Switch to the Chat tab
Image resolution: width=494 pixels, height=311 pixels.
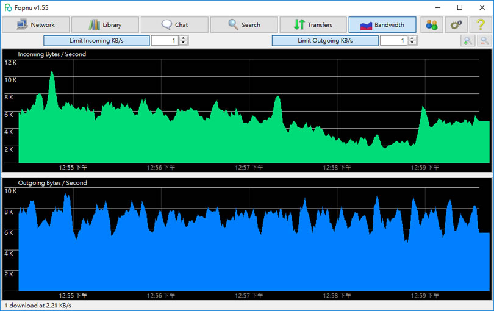[174, 24]
